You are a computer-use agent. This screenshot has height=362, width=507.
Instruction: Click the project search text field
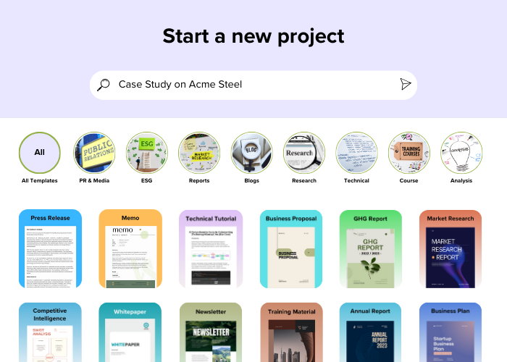[253, 85]
